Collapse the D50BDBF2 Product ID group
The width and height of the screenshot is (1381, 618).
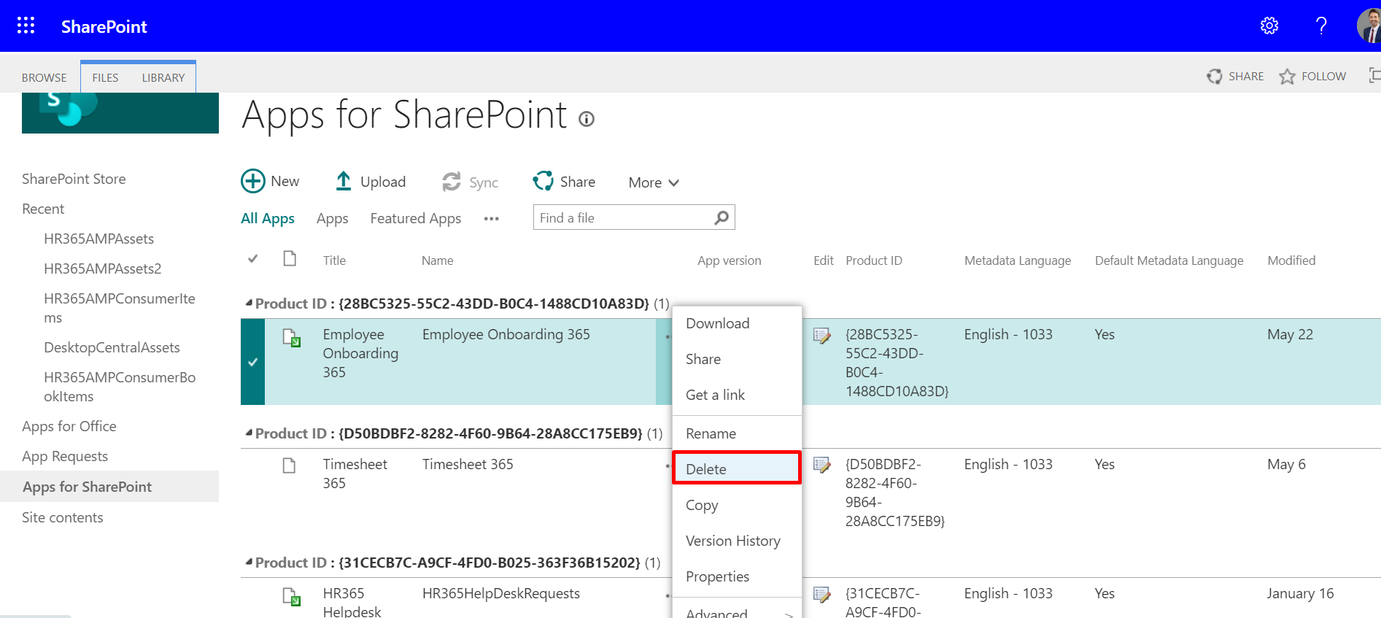tap(249, 433)
